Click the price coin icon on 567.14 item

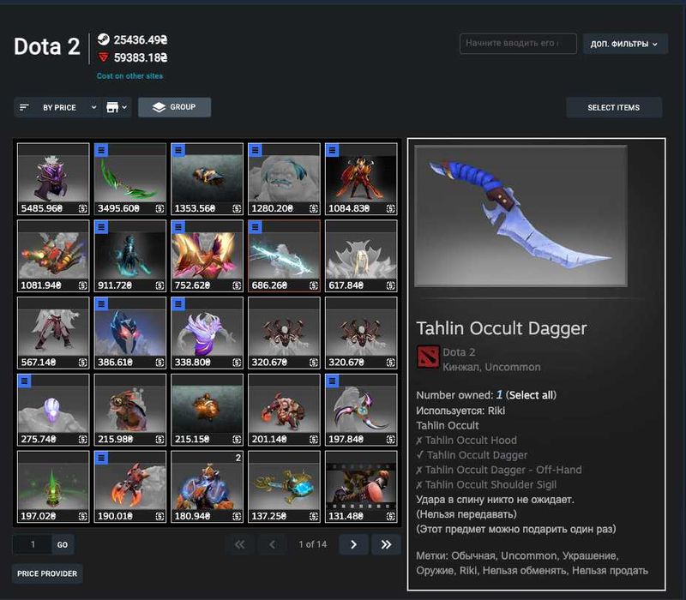coord(82,363)
